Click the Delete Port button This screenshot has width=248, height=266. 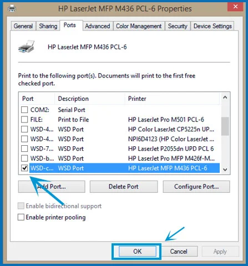click(124, 187)
